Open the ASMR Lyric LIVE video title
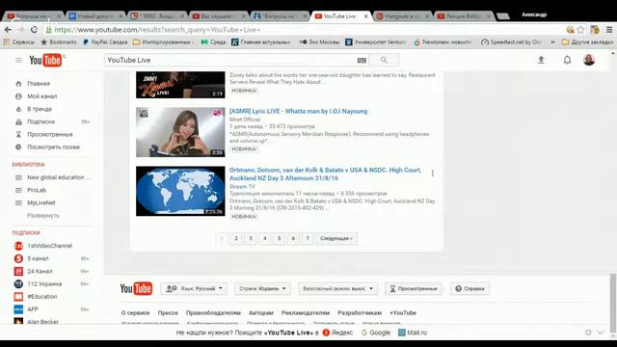The width and height of the screenshot is (617, 347). coord(298,112)
